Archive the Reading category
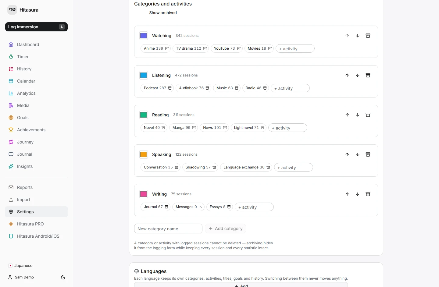This screenshot has width=439, height=287. click(368, 115)
